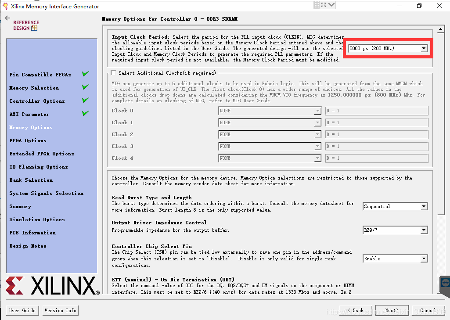Click the vertical scrollbar thumb
The image size is (450, 320).
point(440,123)
